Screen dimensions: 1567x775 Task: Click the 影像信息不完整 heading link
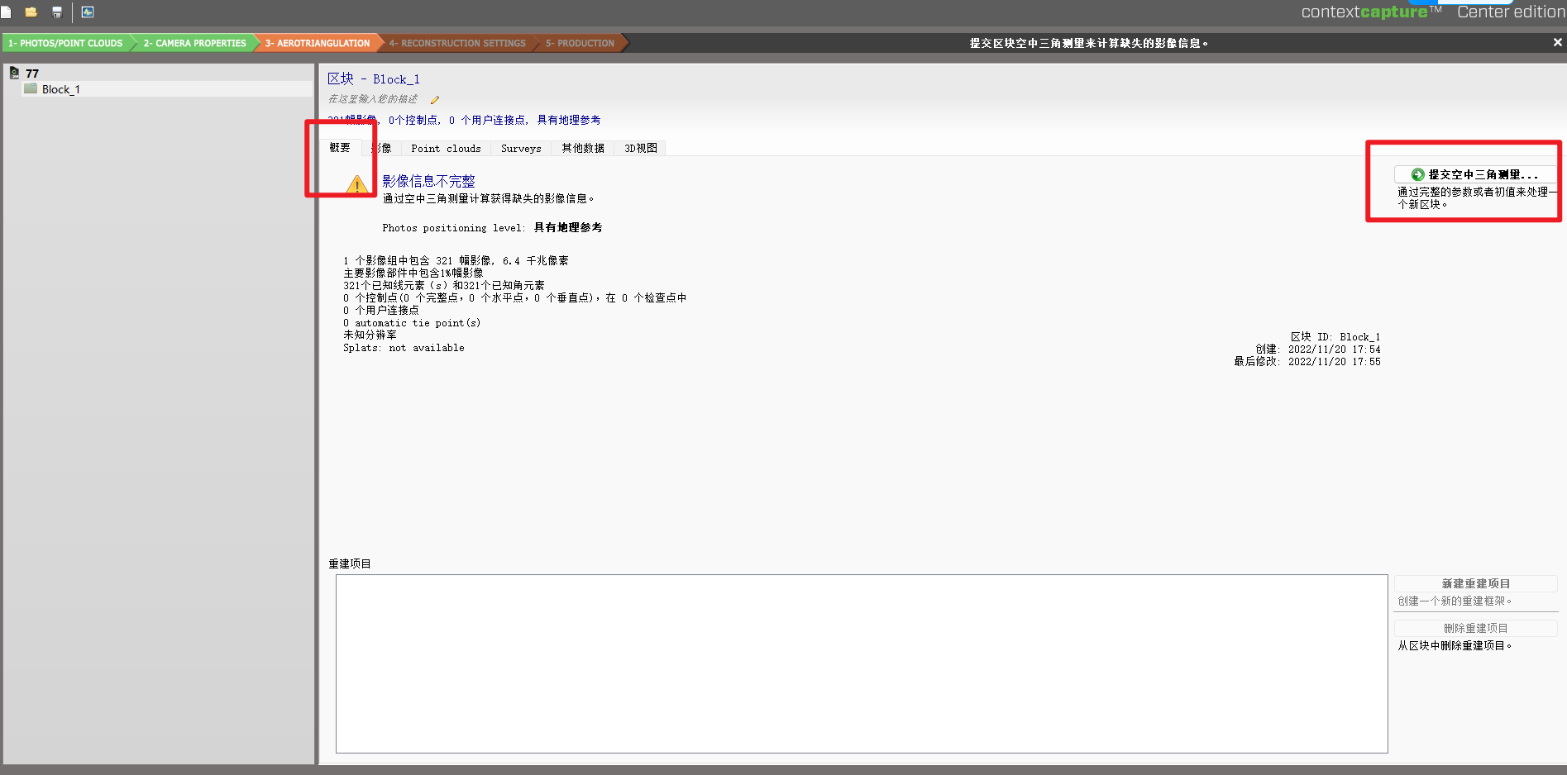[428, 181]
